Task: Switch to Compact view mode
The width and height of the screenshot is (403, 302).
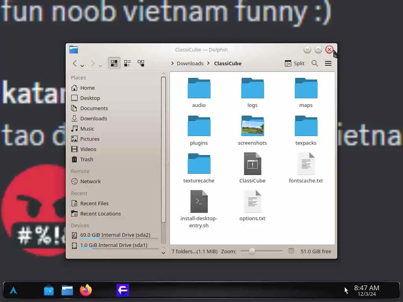Action: point(128,63)
